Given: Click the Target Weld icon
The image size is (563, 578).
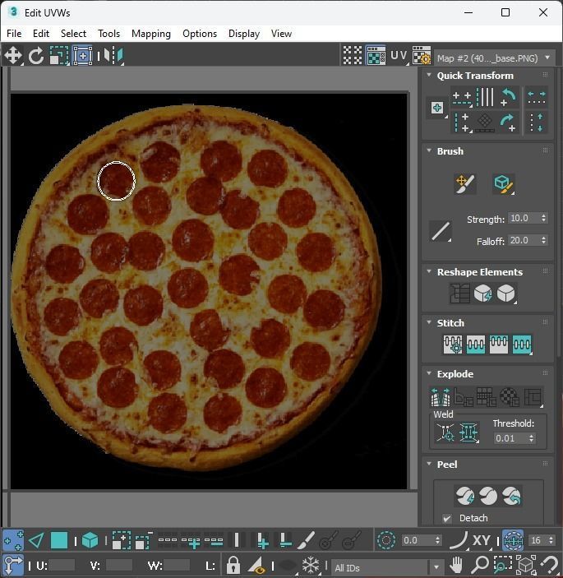Looking at the screenshot, I should (x=445, y=432).
